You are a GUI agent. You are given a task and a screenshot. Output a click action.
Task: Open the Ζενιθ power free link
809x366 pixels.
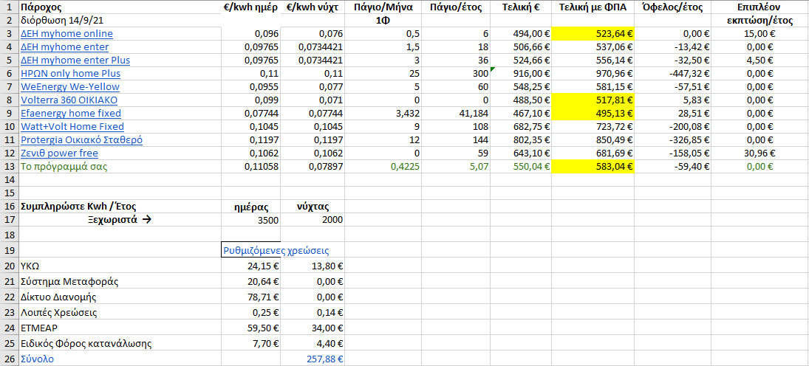59,153
